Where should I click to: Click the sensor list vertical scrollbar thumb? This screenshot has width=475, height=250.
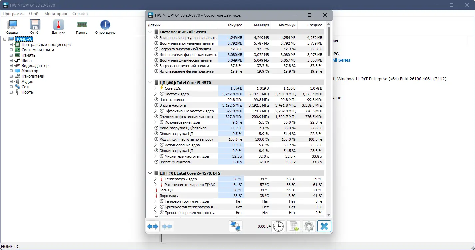pos(329,42)
